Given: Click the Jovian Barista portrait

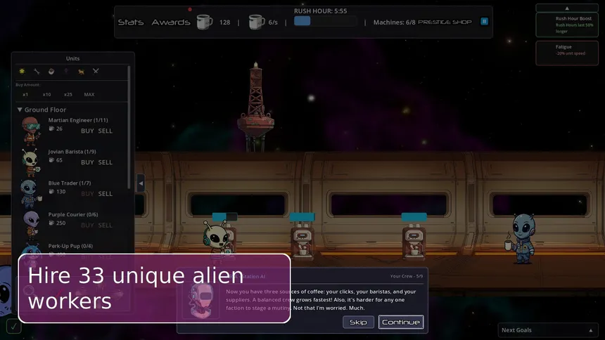Looking at the screenshot, I should click(x=30, y=162).
